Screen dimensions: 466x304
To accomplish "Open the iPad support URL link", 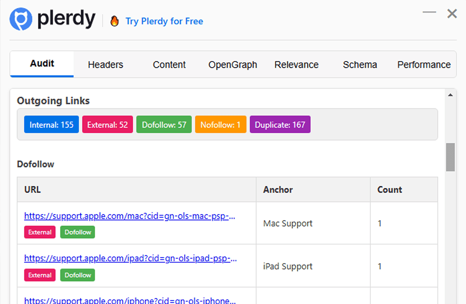I will pyautogui.click(x=130, y=259).
